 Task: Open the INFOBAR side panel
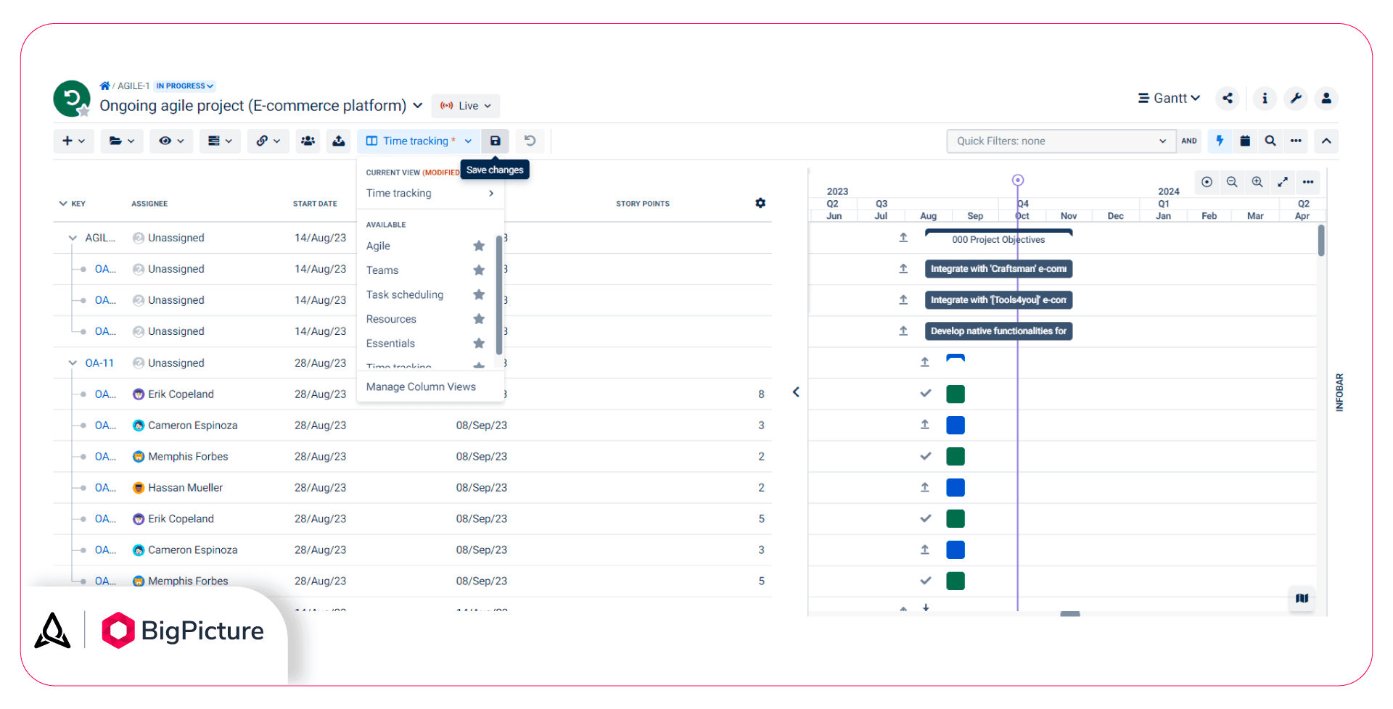pos(1339,392)
